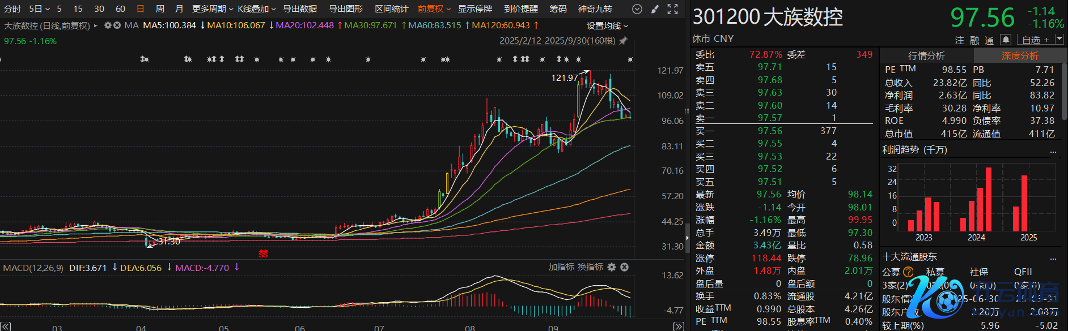Close the MACD indicator panel

coord(624,267)
